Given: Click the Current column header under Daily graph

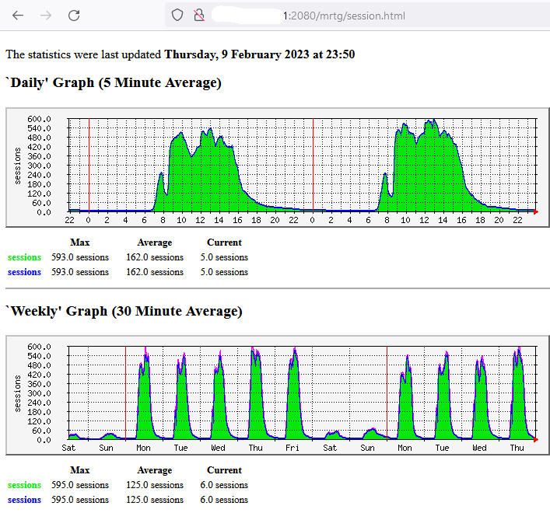Looking at the screenshot, I should 224,243.
